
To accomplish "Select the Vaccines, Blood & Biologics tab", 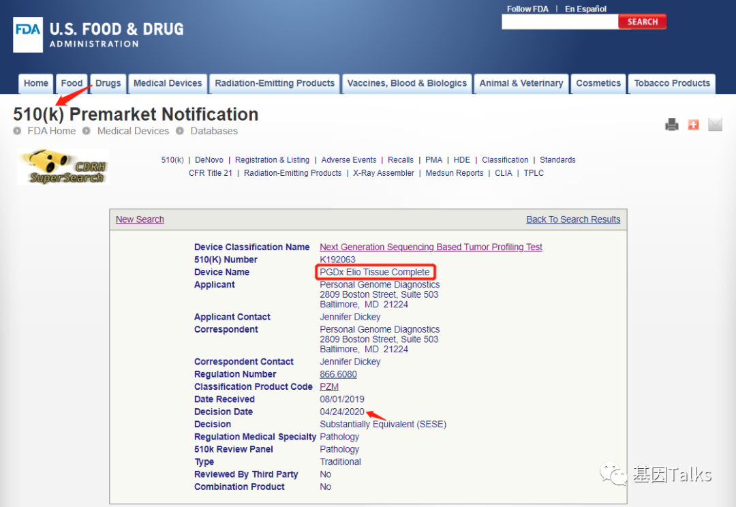I will (407, 83).
